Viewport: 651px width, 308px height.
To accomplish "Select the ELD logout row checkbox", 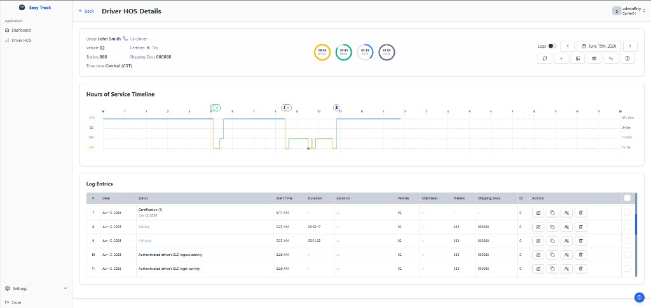I will coord(627,255).
